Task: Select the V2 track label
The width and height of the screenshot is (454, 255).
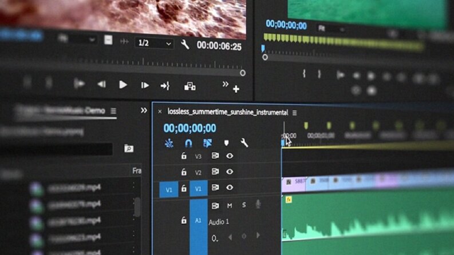Action: [x=198, y=173]
